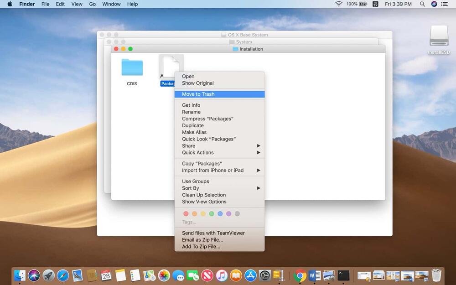Select the CDIS folder
Viewport: 456px width, 285px height.
click(x=132, y=68)
